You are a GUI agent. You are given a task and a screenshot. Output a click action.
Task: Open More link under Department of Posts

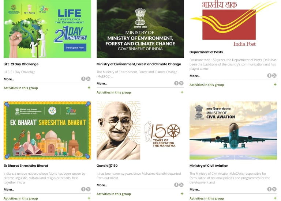click(195, 76)
